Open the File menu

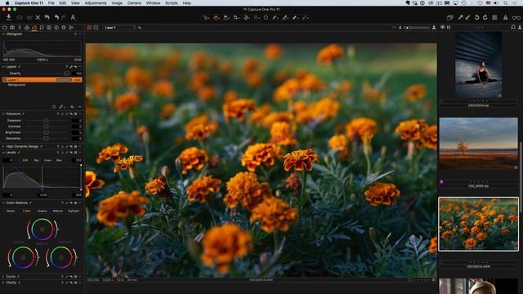click(51, 2)
